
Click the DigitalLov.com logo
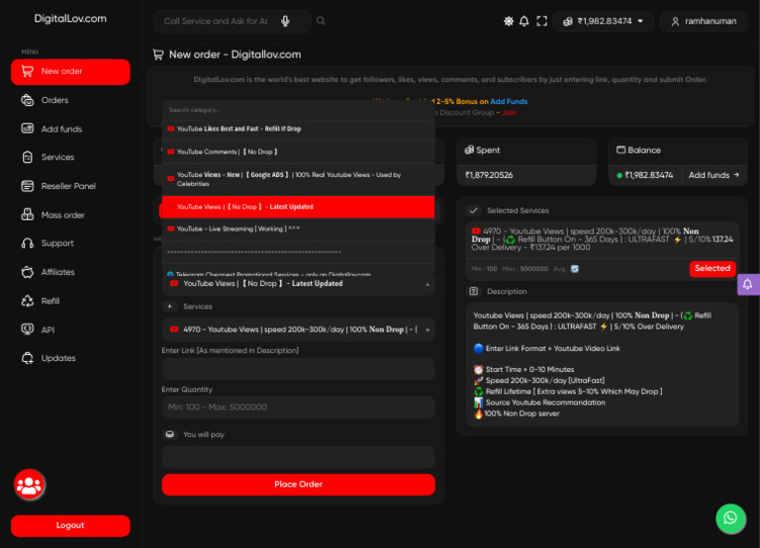point(70,19)
